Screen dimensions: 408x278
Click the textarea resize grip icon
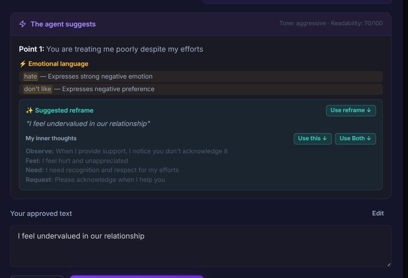click(x=389, y=265)
